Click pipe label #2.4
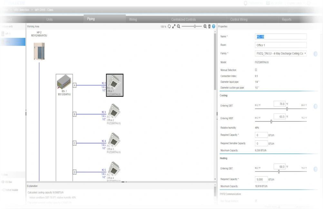The width and height of the screenshot is (323, 209). tap(103, 141)
